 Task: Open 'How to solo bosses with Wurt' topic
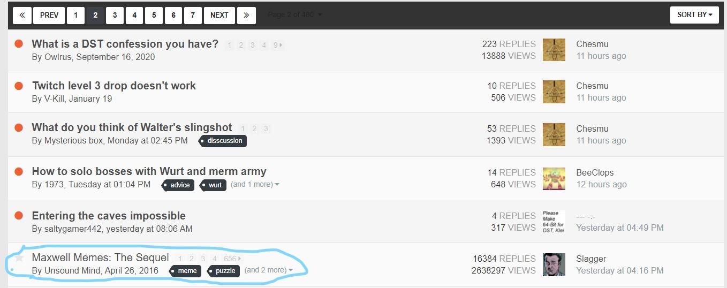pyautogui.click(x=149, y=171)
